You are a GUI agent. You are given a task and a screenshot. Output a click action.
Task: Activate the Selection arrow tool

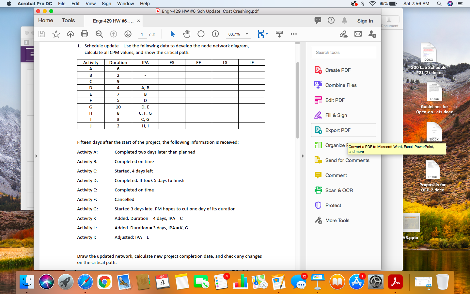[x=172, y=34]
